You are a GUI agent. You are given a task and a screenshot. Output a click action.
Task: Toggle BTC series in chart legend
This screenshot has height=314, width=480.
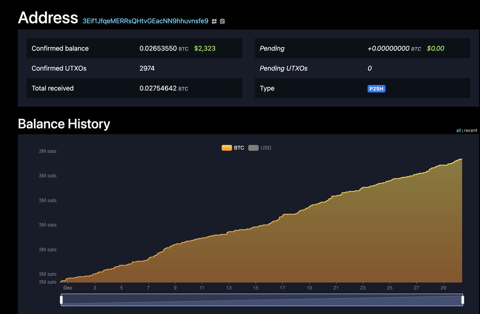[x=233, y=148]
